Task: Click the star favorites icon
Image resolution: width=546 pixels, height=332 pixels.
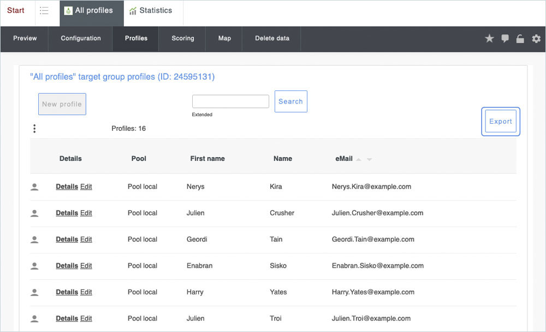Action: (489, 38)
